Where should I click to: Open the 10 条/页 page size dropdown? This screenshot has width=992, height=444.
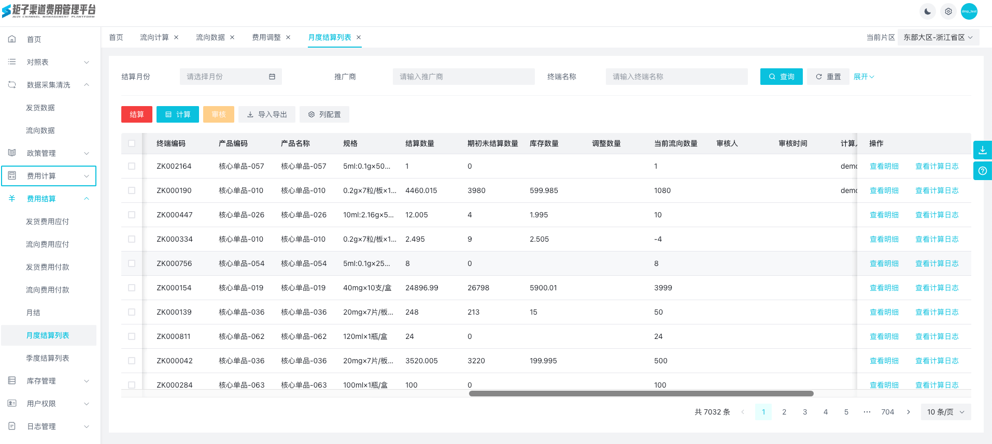coord(945,412)
